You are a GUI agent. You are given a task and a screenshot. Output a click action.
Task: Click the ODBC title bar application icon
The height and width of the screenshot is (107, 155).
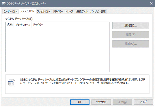point(4,3)
